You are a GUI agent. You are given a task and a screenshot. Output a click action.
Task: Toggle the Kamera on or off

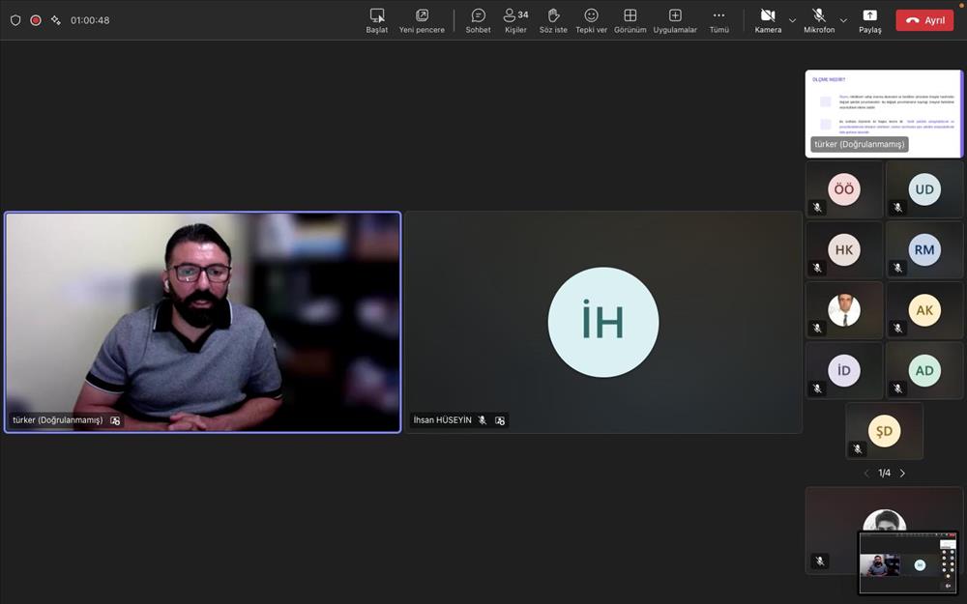pyautogui.click(x=768, y=20)
